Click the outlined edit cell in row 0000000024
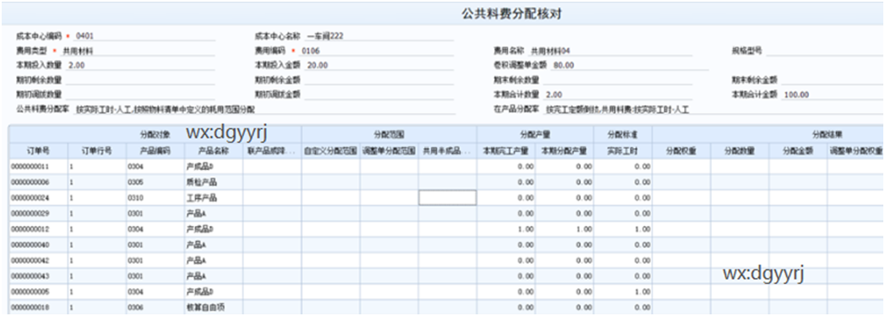This screenshot has height=316, width=885. point(448,198)
